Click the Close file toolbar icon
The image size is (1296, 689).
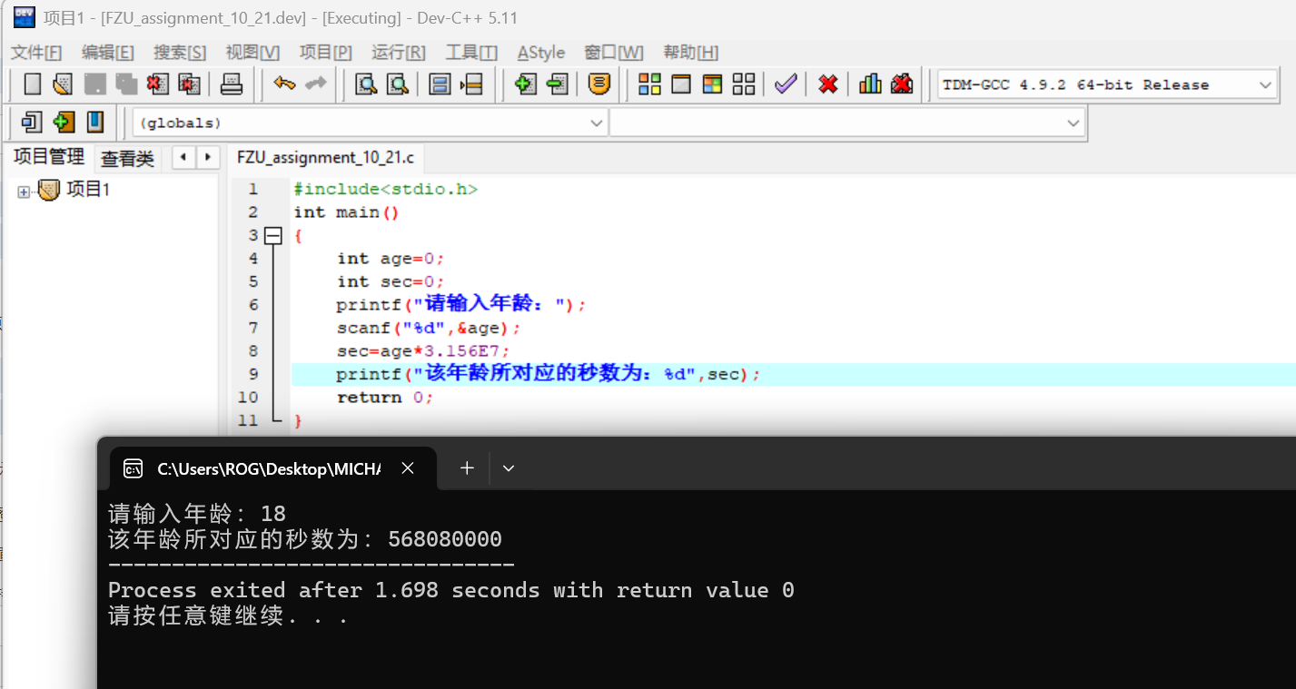(158, 84)
